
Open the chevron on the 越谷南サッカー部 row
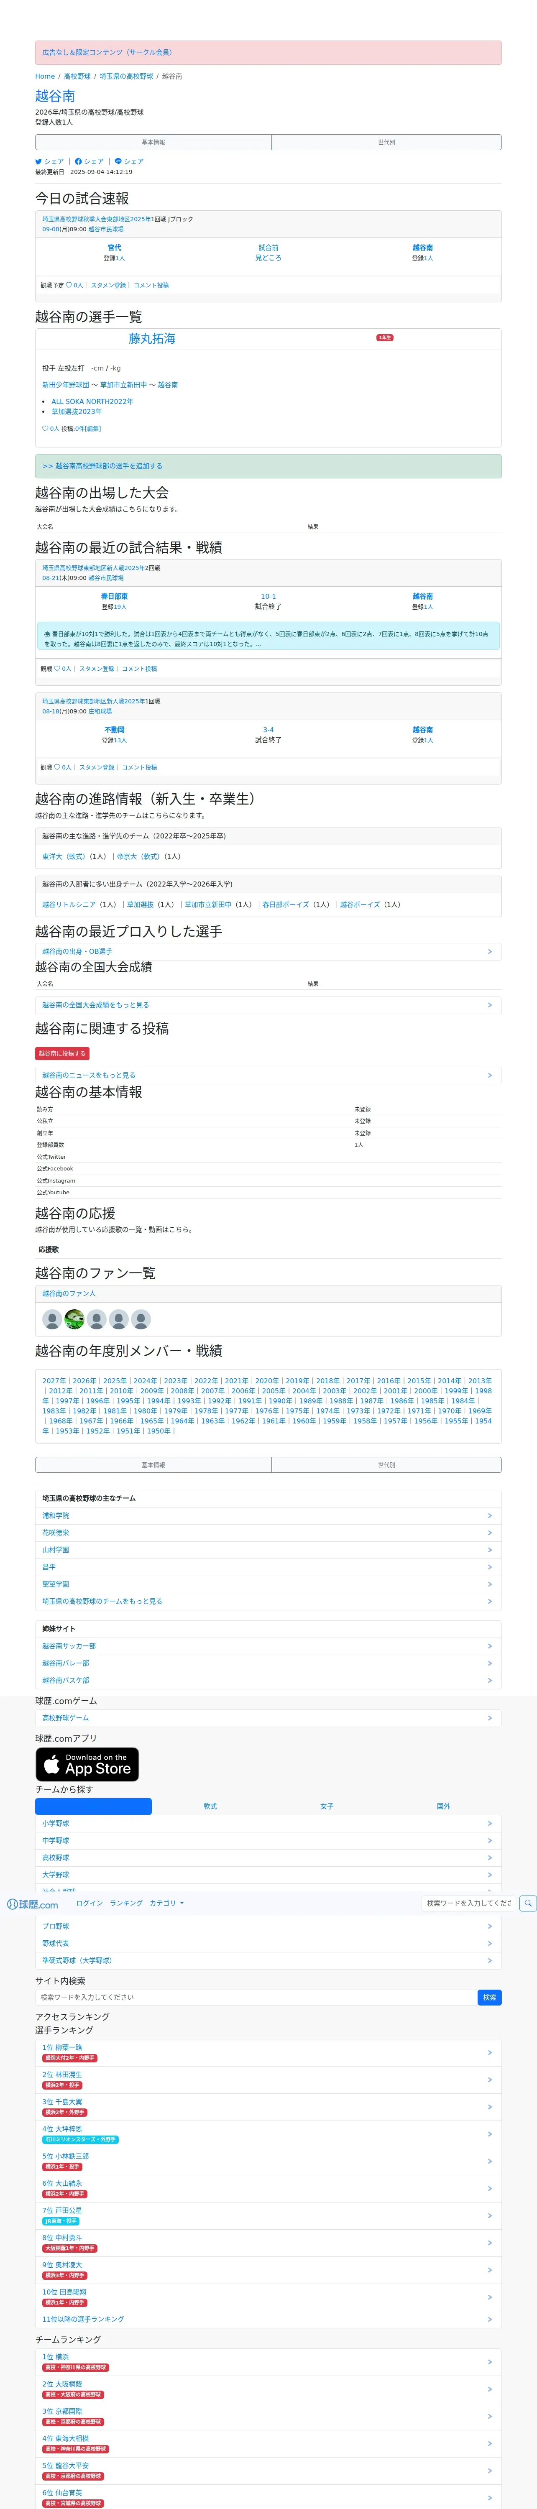(489, 1646)
